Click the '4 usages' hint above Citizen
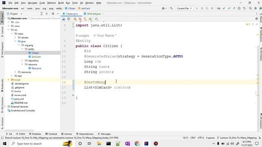The image size is (262, 147). point(82,36)
